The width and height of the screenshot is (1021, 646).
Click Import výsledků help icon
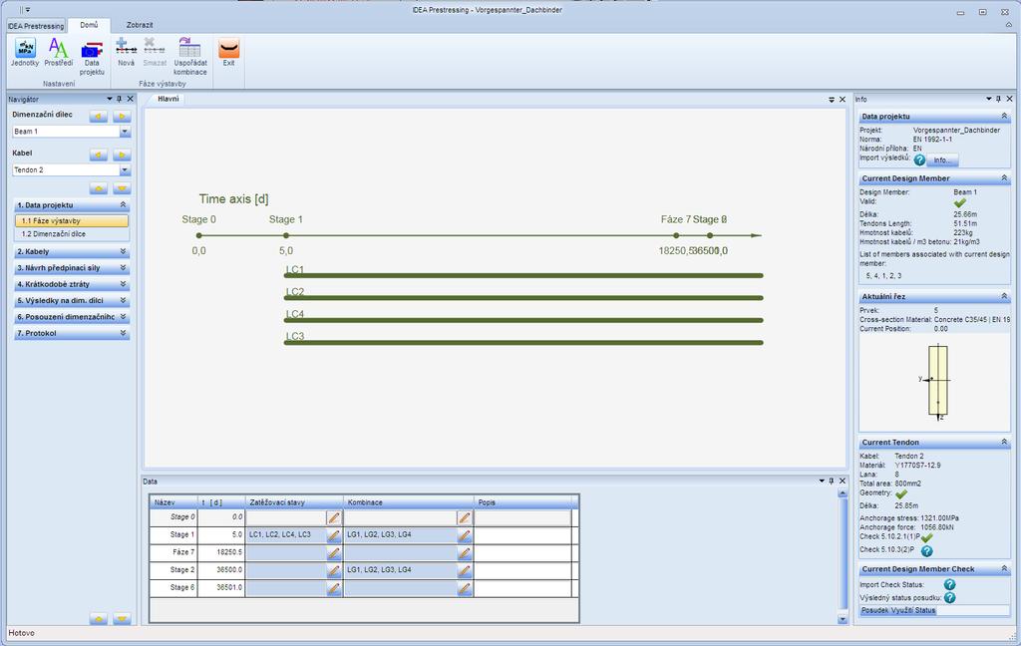[x=919, y=160]
